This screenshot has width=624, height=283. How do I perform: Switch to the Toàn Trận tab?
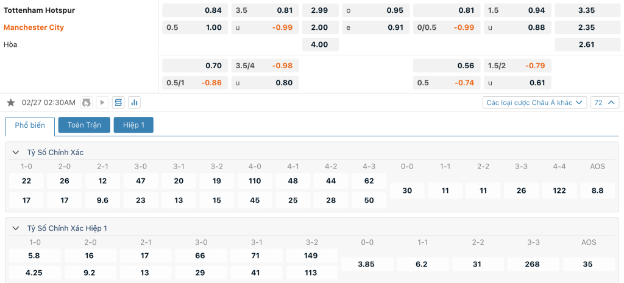pos(84,125)
